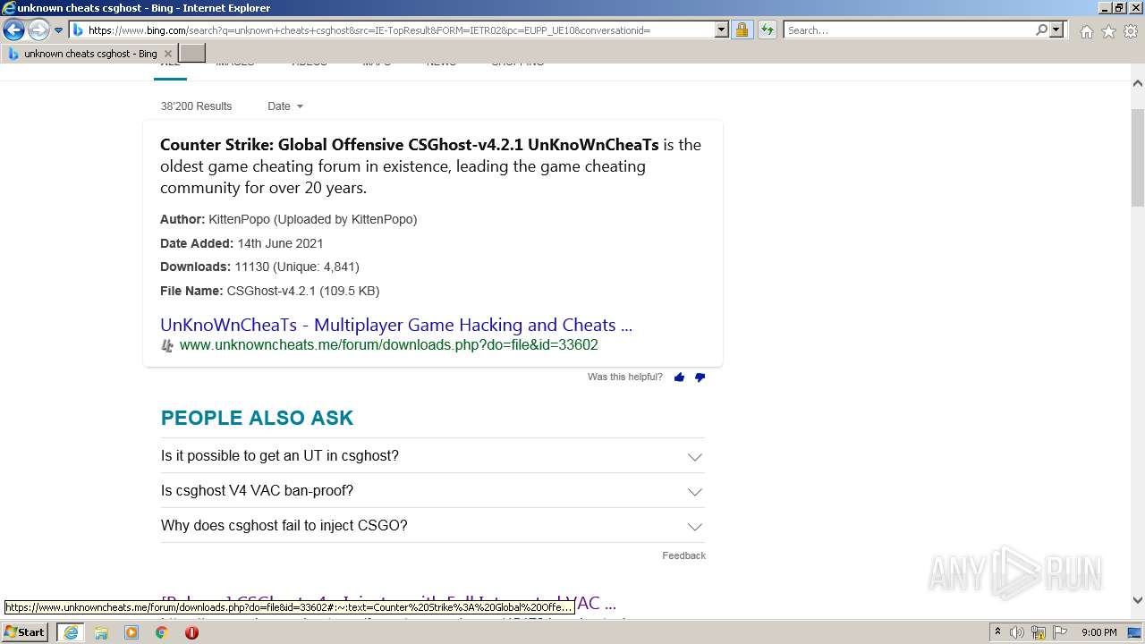Open 'UnKnoWnCheaTs - Multiplayer Game Hacking' link
This screenshot has width=1145, height=644.
(x=396, y=325)
